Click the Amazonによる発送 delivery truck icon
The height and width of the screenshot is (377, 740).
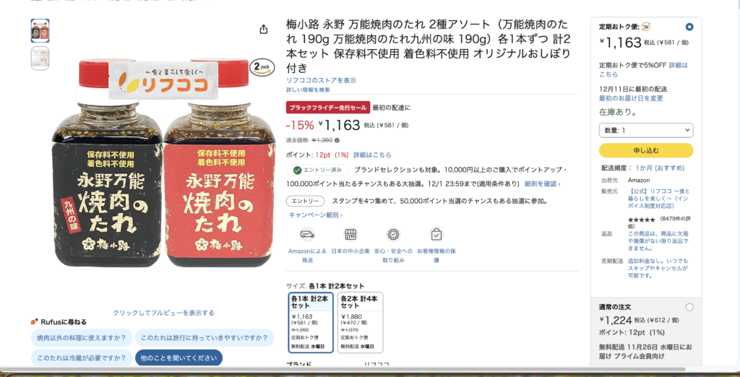click(307, 235)
